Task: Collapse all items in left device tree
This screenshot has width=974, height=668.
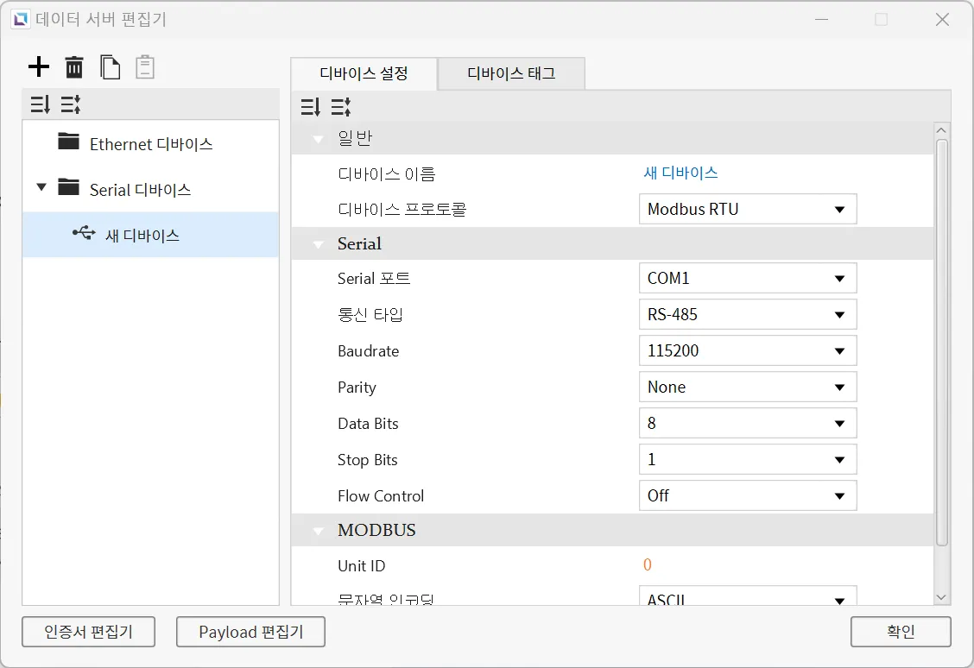Action: 70,105
